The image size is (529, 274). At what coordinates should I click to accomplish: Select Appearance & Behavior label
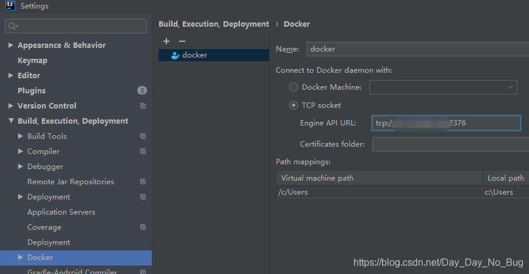tap(62, 45)
